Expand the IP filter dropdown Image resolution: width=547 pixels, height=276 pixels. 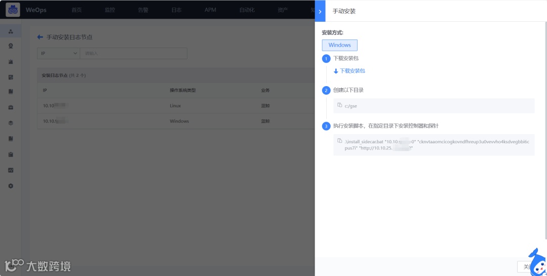click(x=59, y=53)
